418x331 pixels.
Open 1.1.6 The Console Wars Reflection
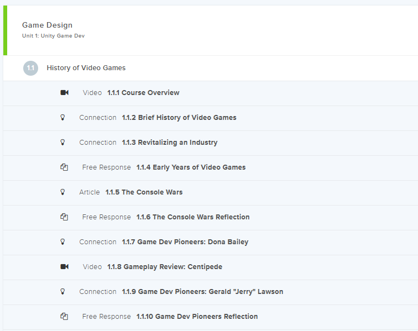coord(193,217)
